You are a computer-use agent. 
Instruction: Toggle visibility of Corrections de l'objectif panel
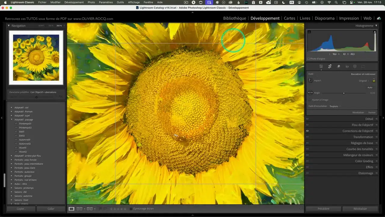point(307,131)
